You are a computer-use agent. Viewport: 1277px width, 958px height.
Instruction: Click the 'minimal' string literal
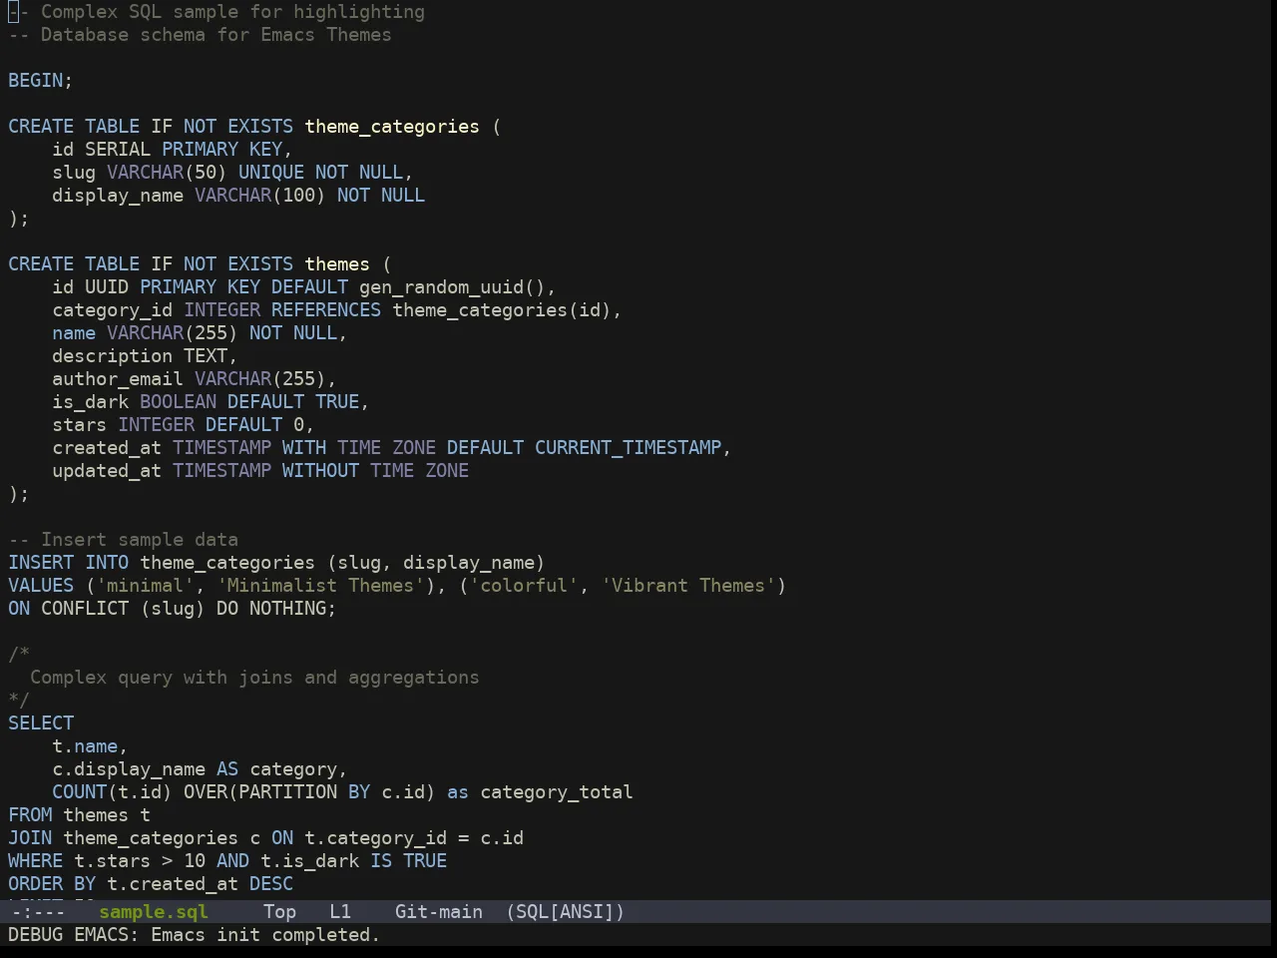tap(145, 586)
